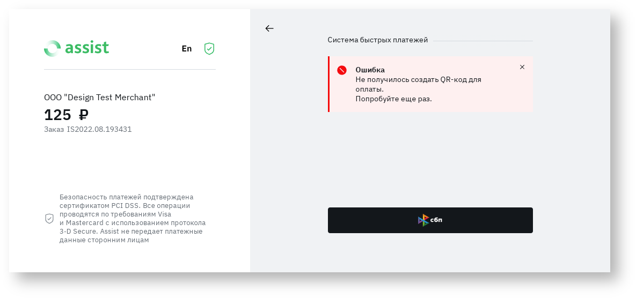The width and height of the screenshot is (636, 298).
Task: Click the colorful СБП logo icon
Action: coord(423,220)
